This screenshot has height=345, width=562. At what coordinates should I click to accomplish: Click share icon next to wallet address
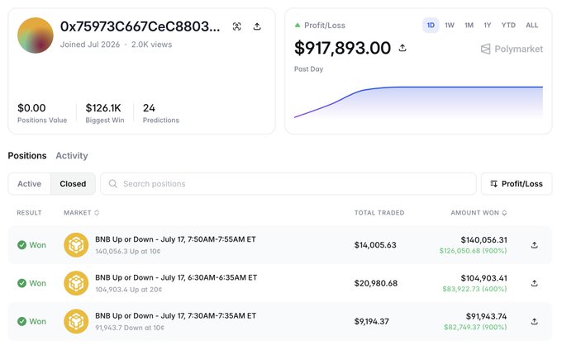[x=257, y=26]
